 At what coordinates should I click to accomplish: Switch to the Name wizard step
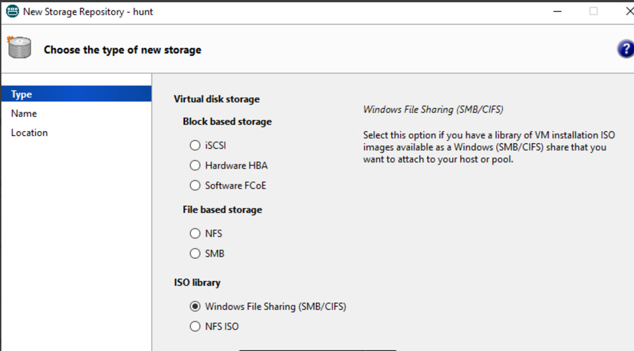pos(24,113)
